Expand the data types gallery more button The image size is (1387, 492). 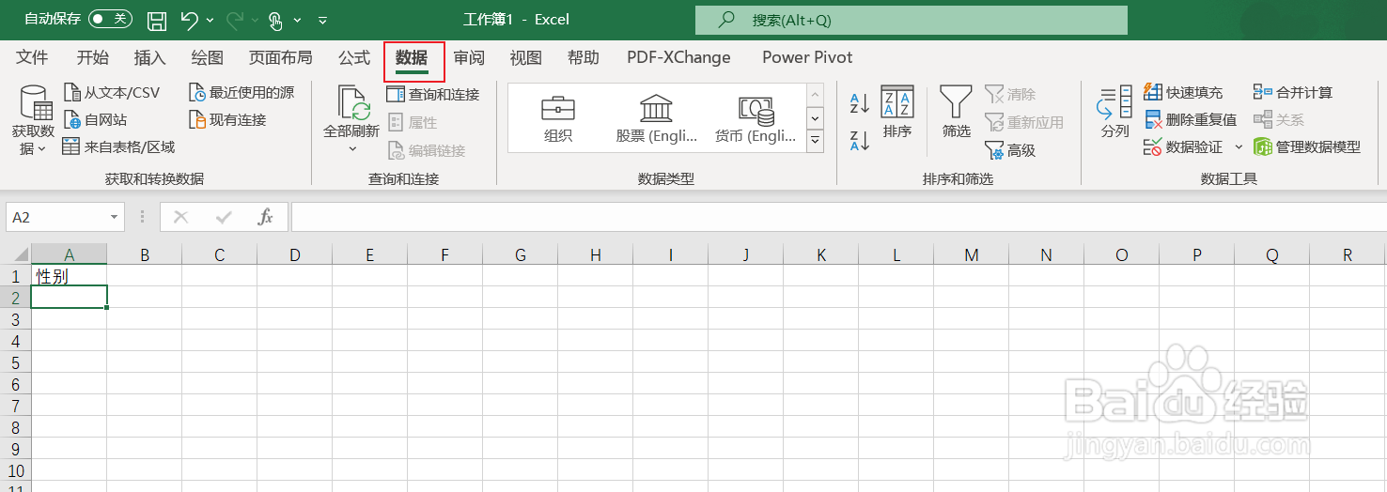(x=815, y=141)
